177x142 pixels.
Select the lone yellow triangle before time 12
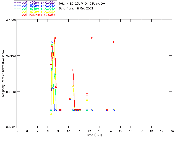tap(87, 100)
